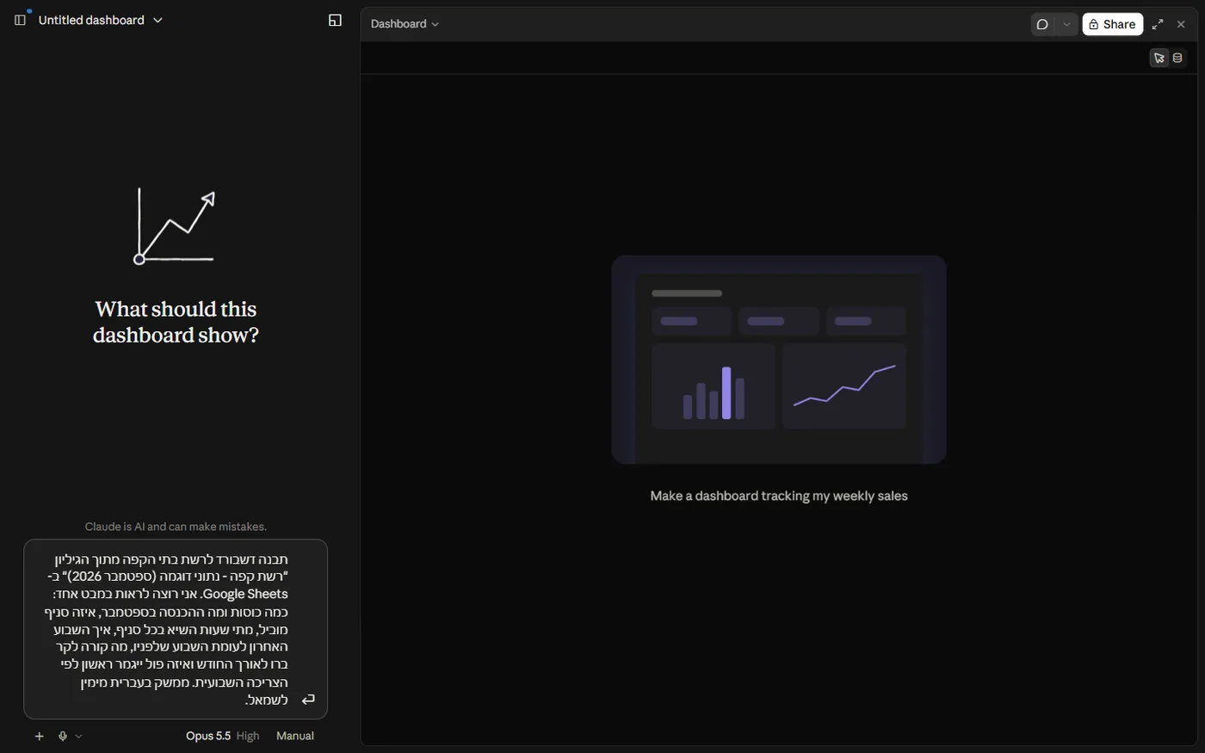This screenshot has height=753, width=1205.
Task: Open the Dashboard view dropdown
Action: point(405,24)
